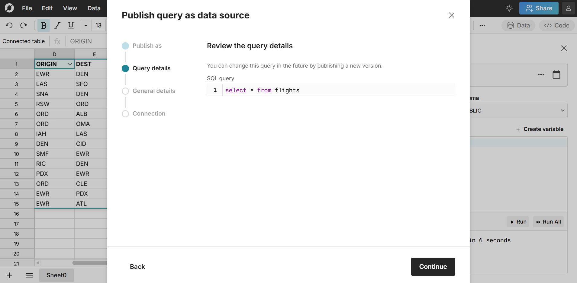Toggle Italic formatting icon
Screen dimensions: 577x283
tap(57, 25)
